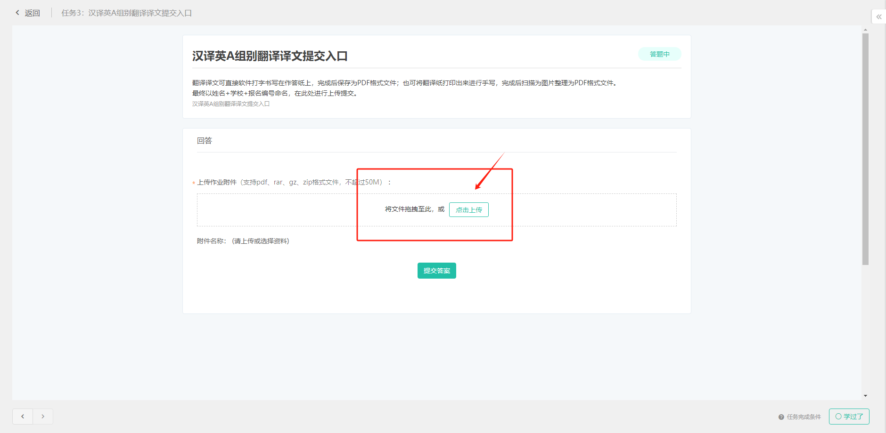Mark task as learned via 学过了 label

coord(853,417)
